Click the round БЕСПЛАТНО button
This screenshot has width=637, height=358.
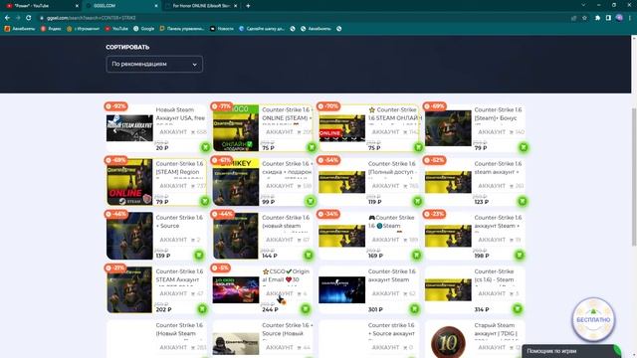(593, 320)
